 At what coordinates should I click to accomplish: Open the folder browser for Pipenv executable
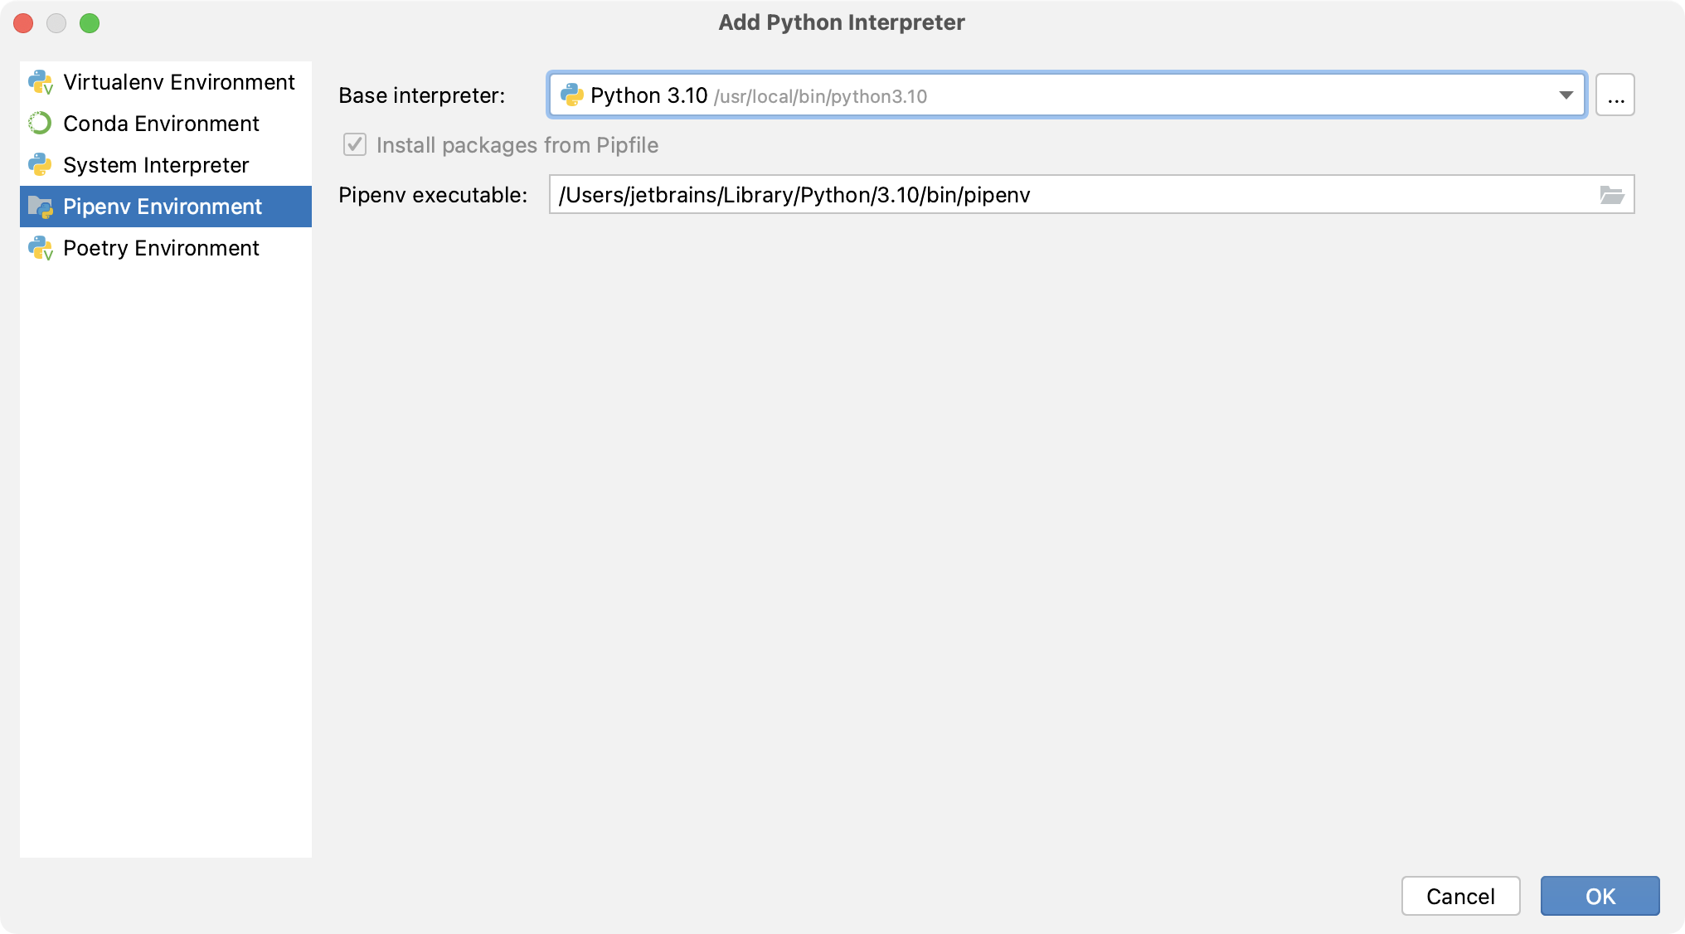click(x=1612, y=195)
